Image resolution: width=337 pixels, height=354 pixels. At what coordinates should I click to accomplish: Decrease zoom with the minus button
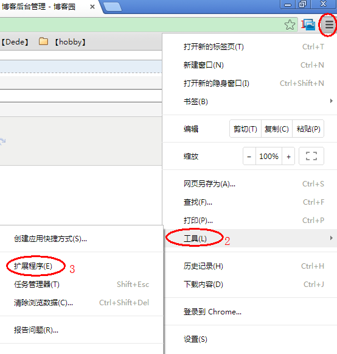(x=249, y=156)
